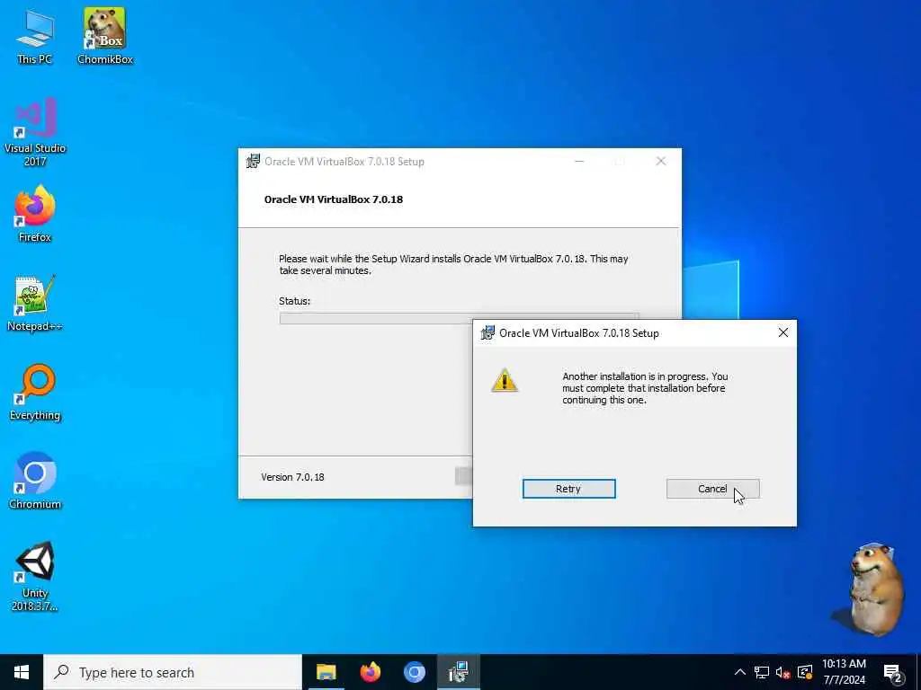Click the taskbar search box
The width and height of the screenshot is (921, 690).
(173, 672)
